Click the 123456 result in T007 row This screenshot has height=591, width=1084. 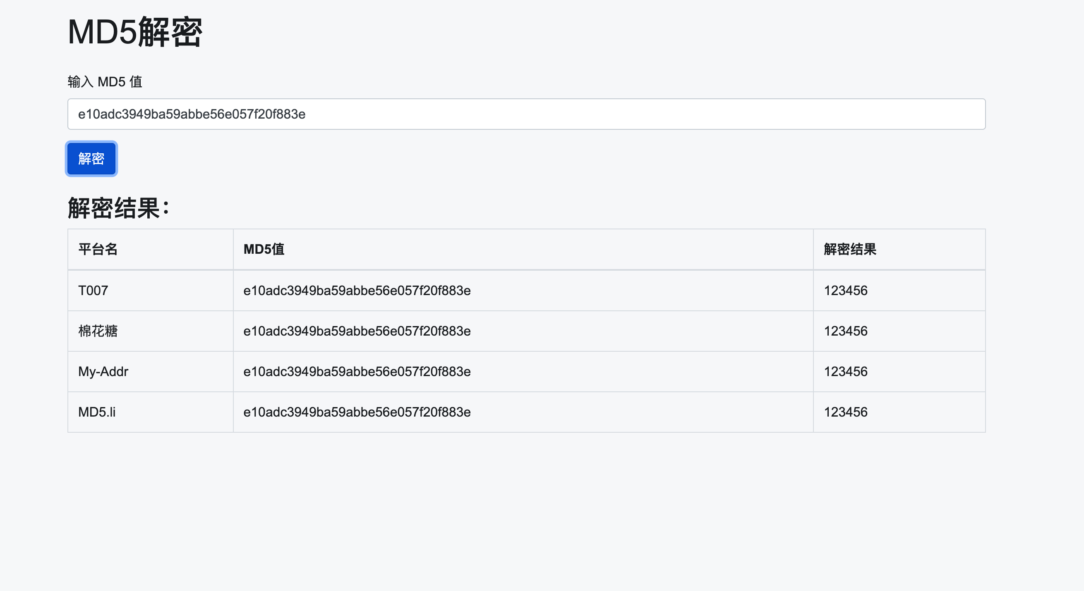pos(845,291)
